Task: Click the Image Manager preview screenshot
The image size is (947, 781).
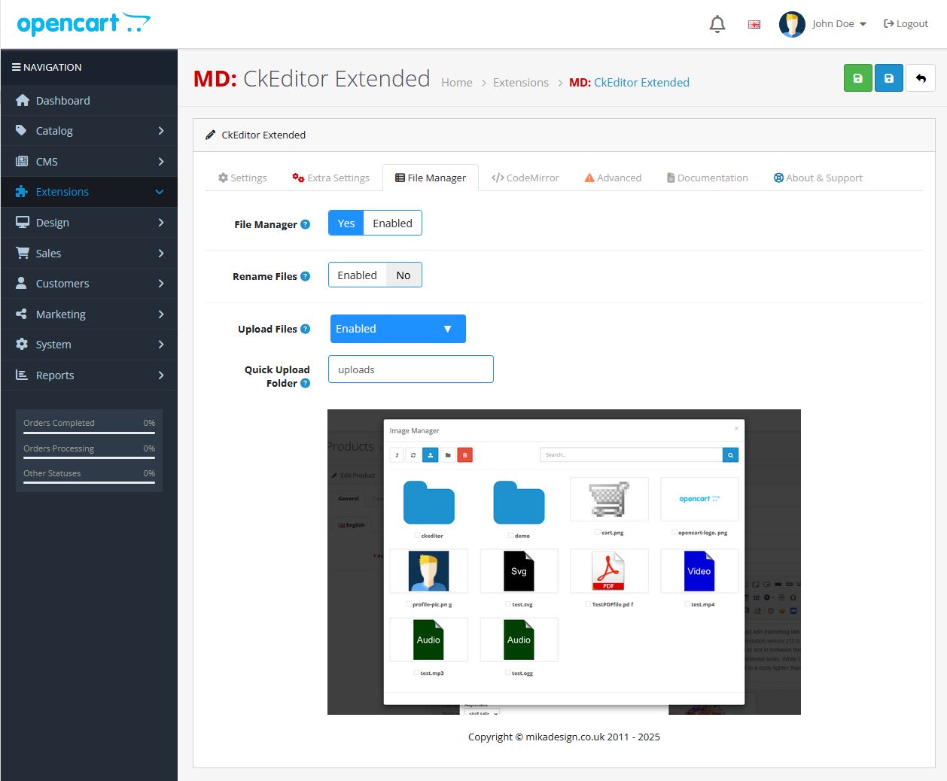Action: click(564, 562)
